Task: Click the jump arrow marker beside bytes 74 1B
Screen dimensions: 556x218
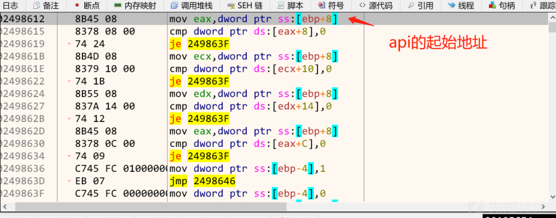Action: [x=69, y=81]
